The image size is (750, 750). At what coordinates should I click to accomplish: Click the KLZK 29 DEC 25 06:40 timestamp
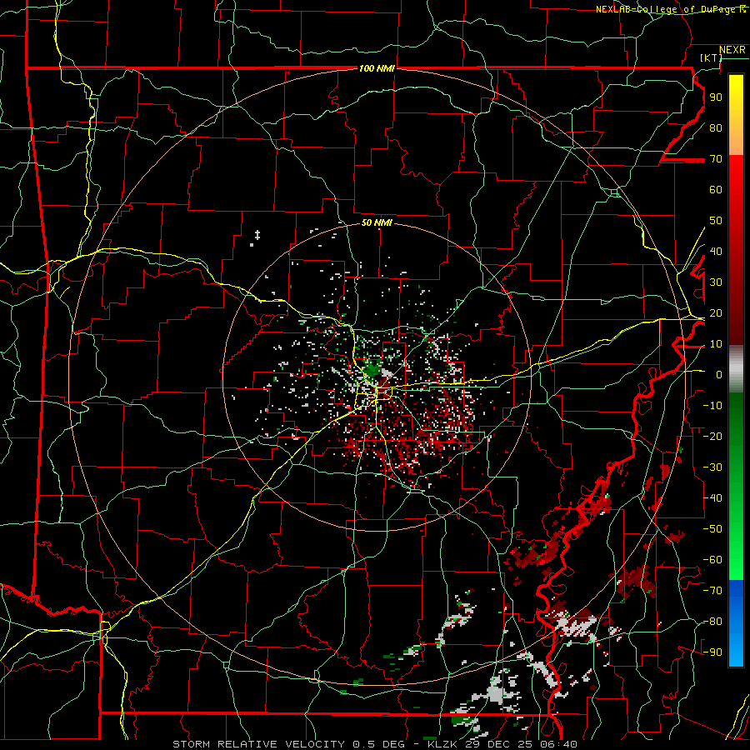point(502,744)
